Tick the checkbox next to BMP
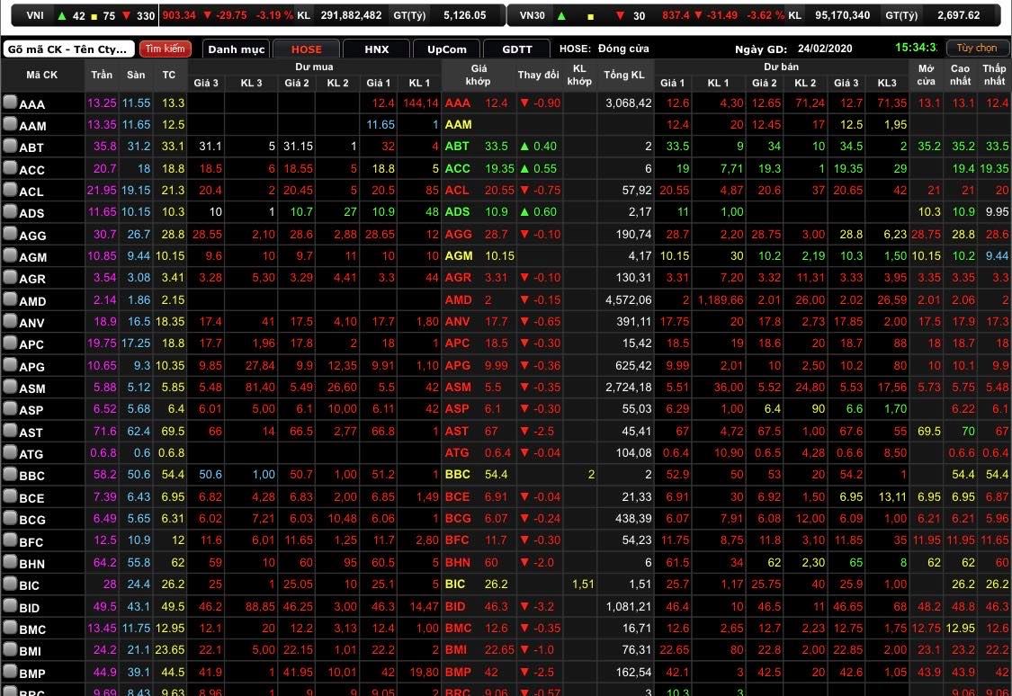This screenshot has height=696, width=1012. point(10,672)
